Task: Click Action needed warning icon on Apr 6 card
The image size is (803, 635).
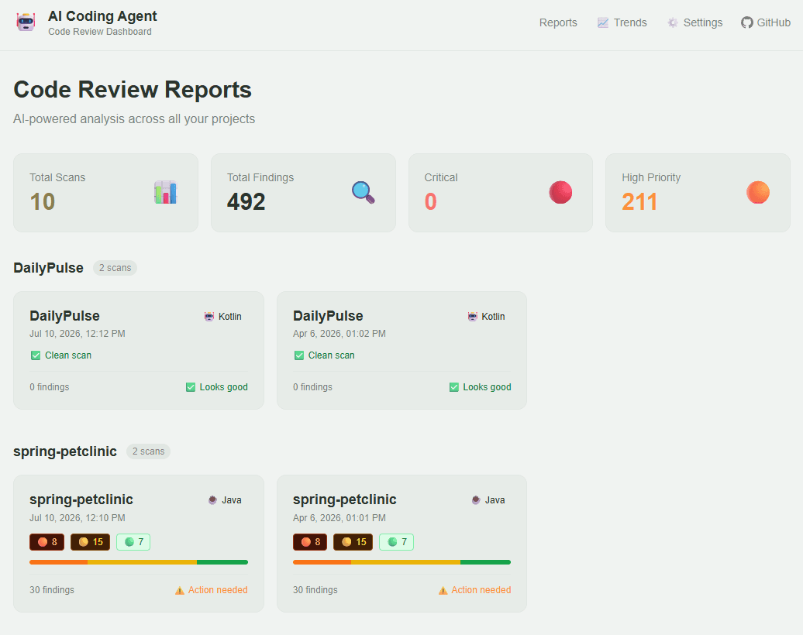Action: point(443,591)
